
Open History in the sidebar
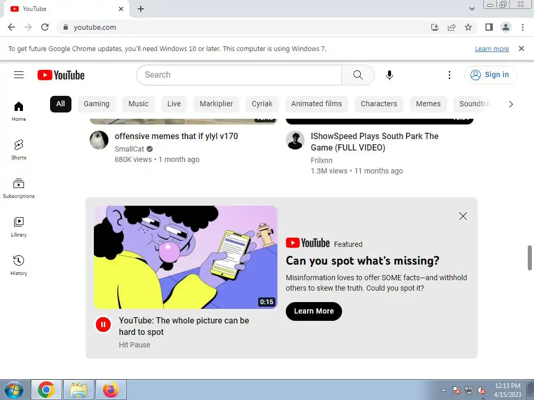pyautogui.click(x=19, y=265)
